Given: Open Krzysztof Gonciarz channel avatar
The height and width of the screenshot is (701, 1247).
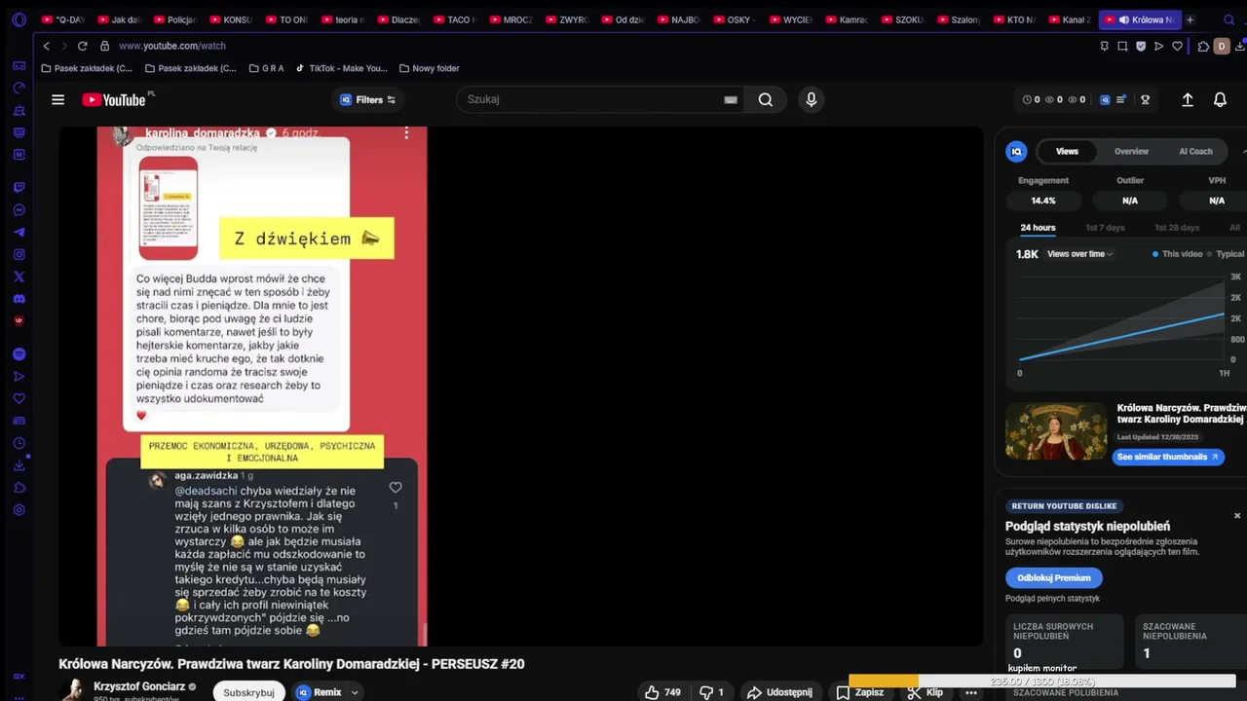Looking at the screenshot, I should (x=72, y=690).
